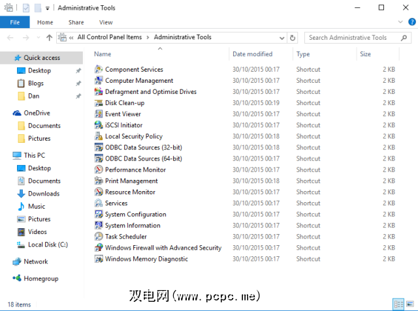Open Downloads under This PC

coord(44,194)
